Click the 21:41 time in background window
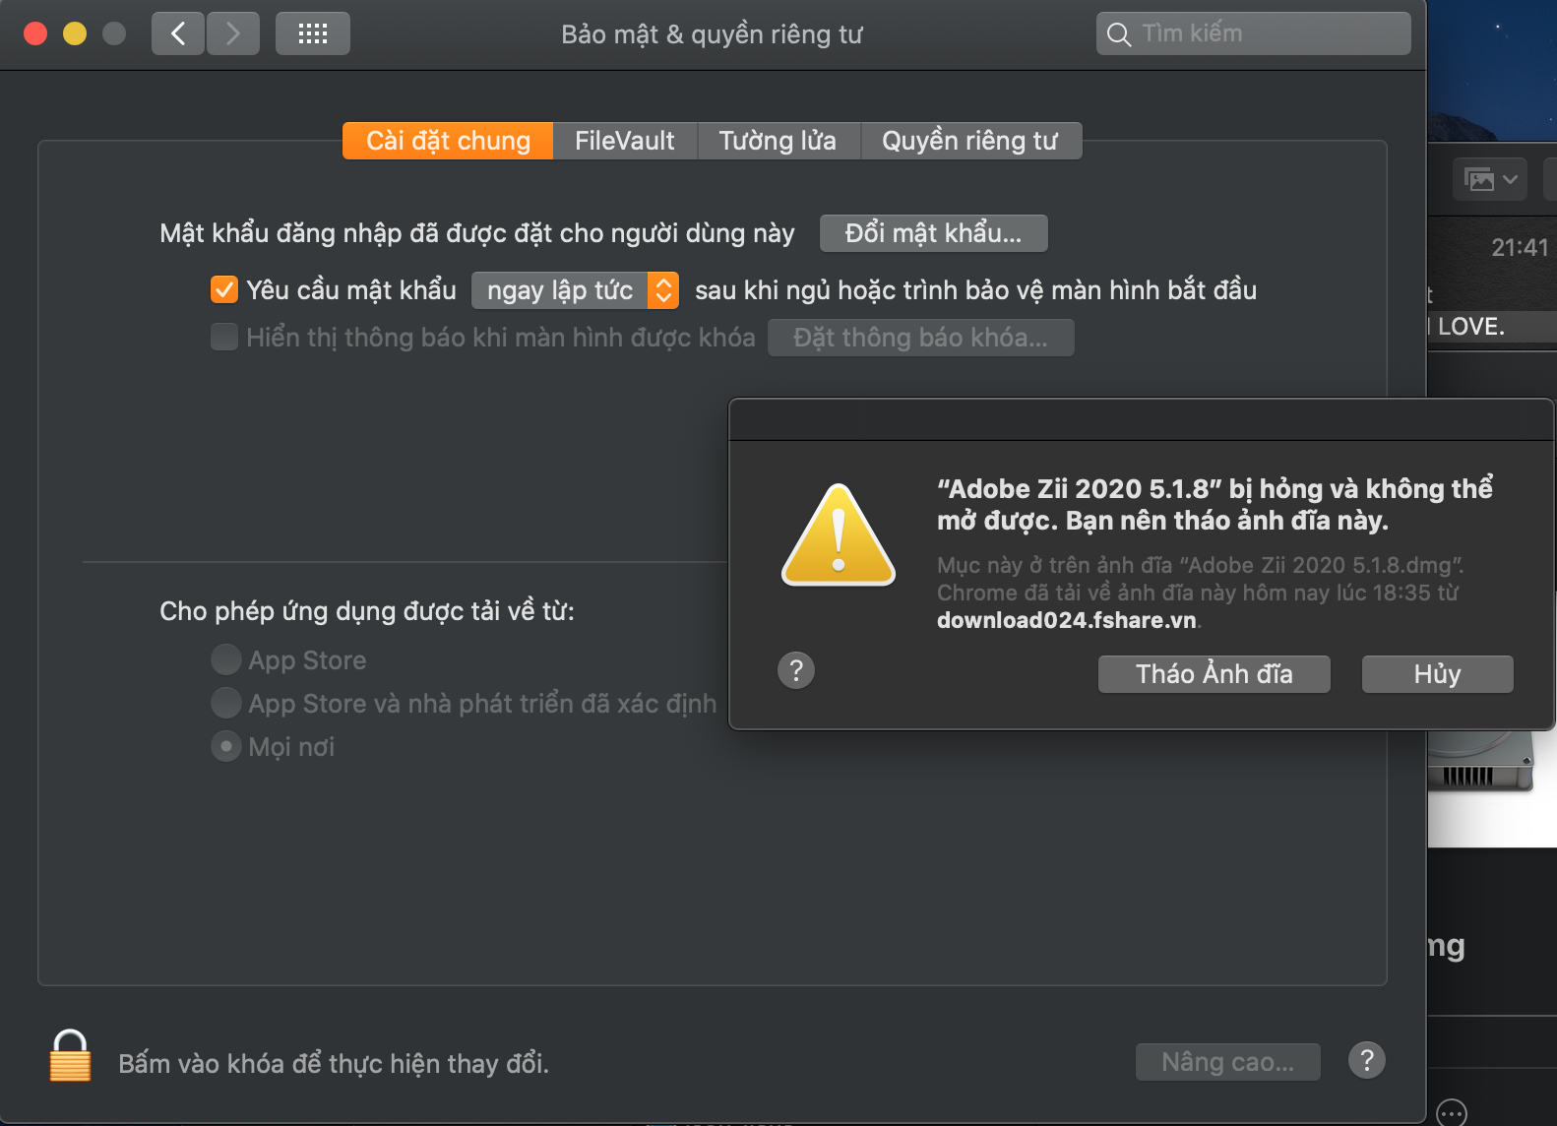Viewport: 1557px width, 1126px height. point(1520,248)
